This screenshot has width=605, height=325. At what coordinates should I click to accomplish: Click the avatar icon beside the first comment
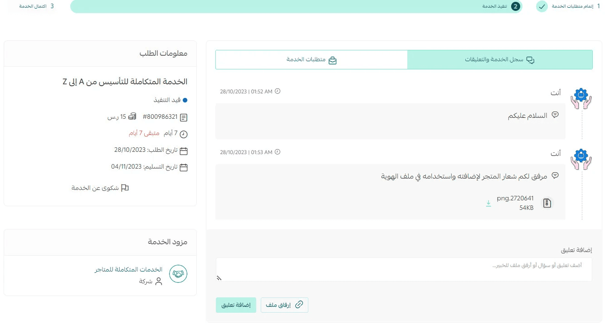581,99
